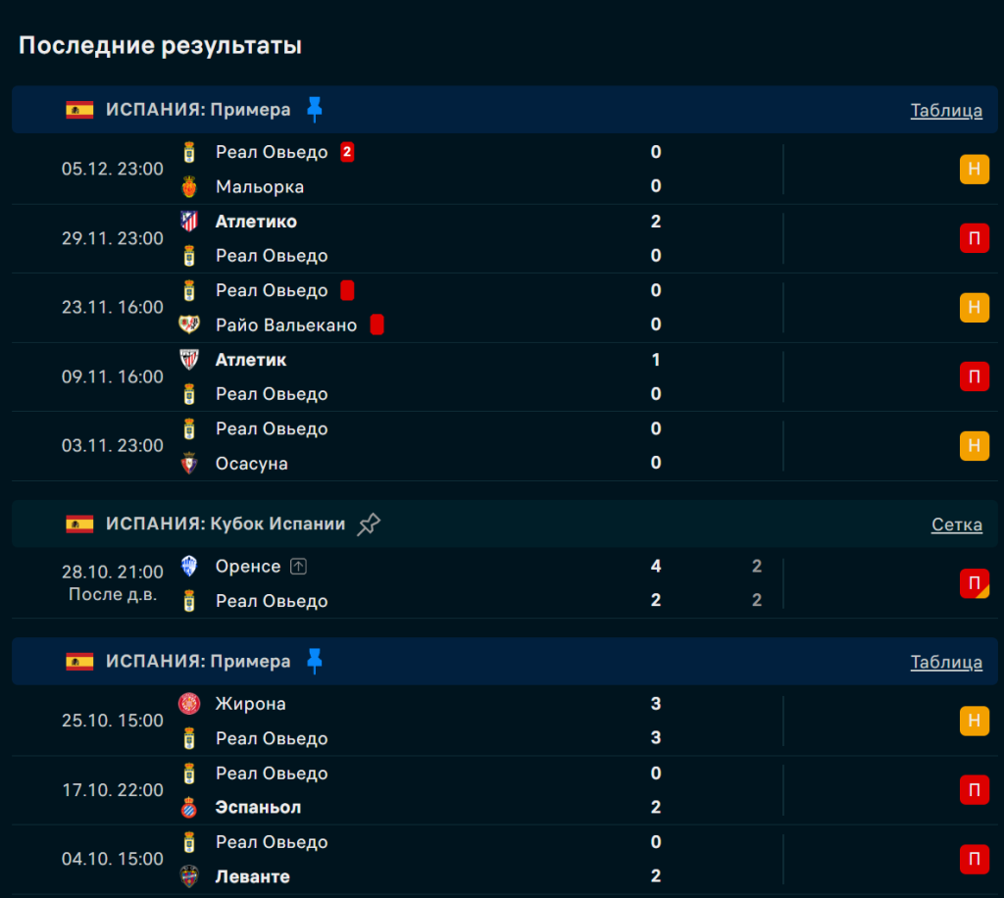Click the Леванте team logo
Viewport: 1004px width, 898px height.
[189, 876]
